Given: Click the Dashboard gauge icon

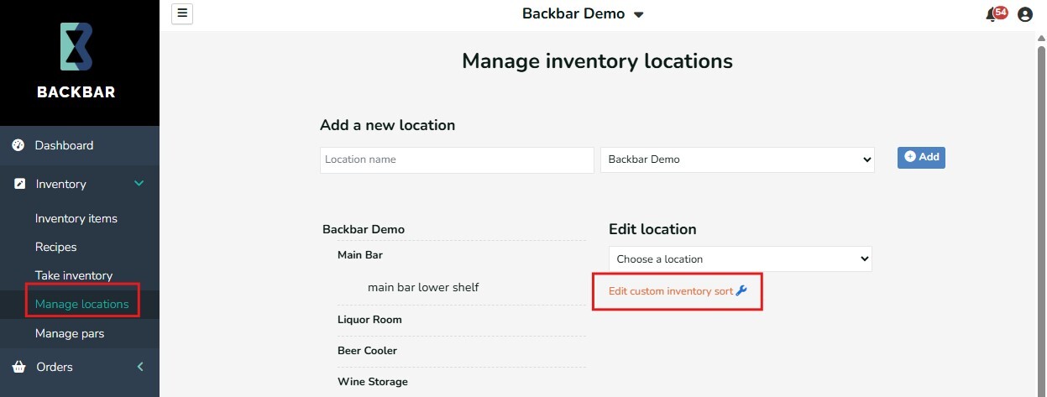Looking at the screenshot, I should tap(18, 145).
